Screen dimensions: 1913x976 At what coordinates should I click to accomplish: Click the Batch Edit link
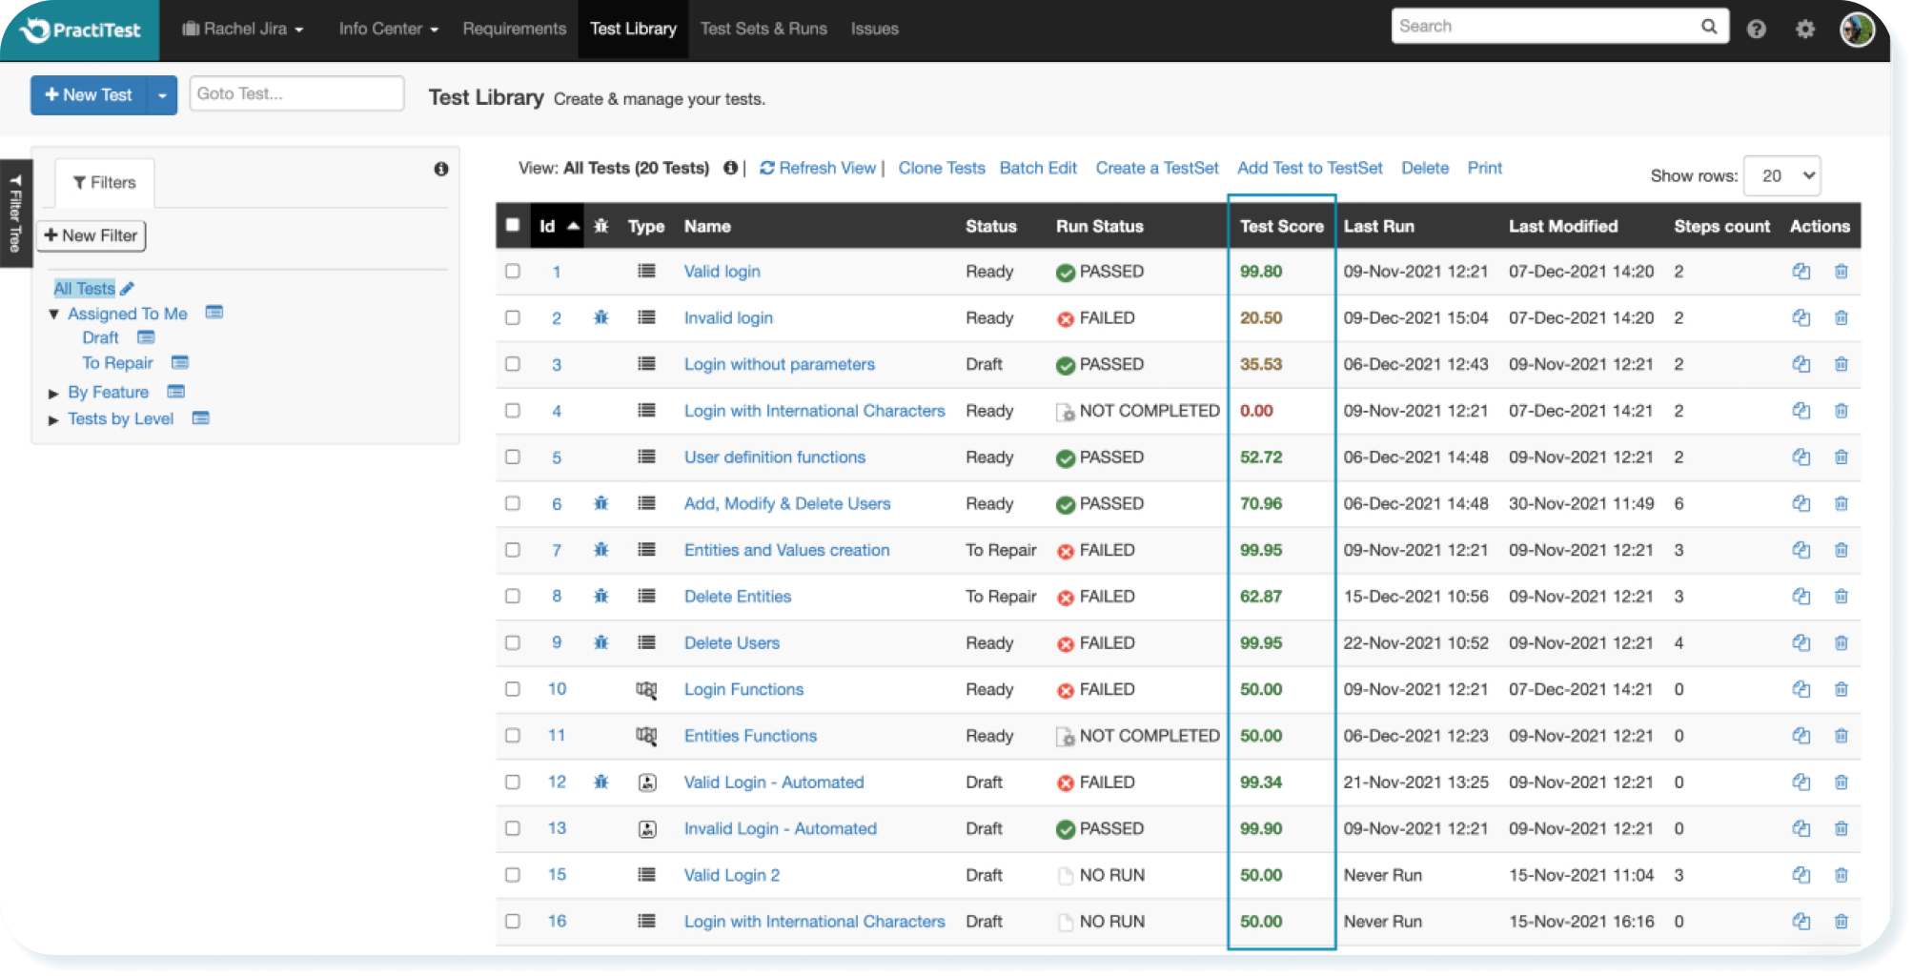pyautogui.click(x=1038, y=168)
